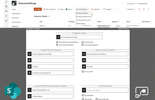
Task: Click the Power Automate flow logo
Action: pos(142,92)
